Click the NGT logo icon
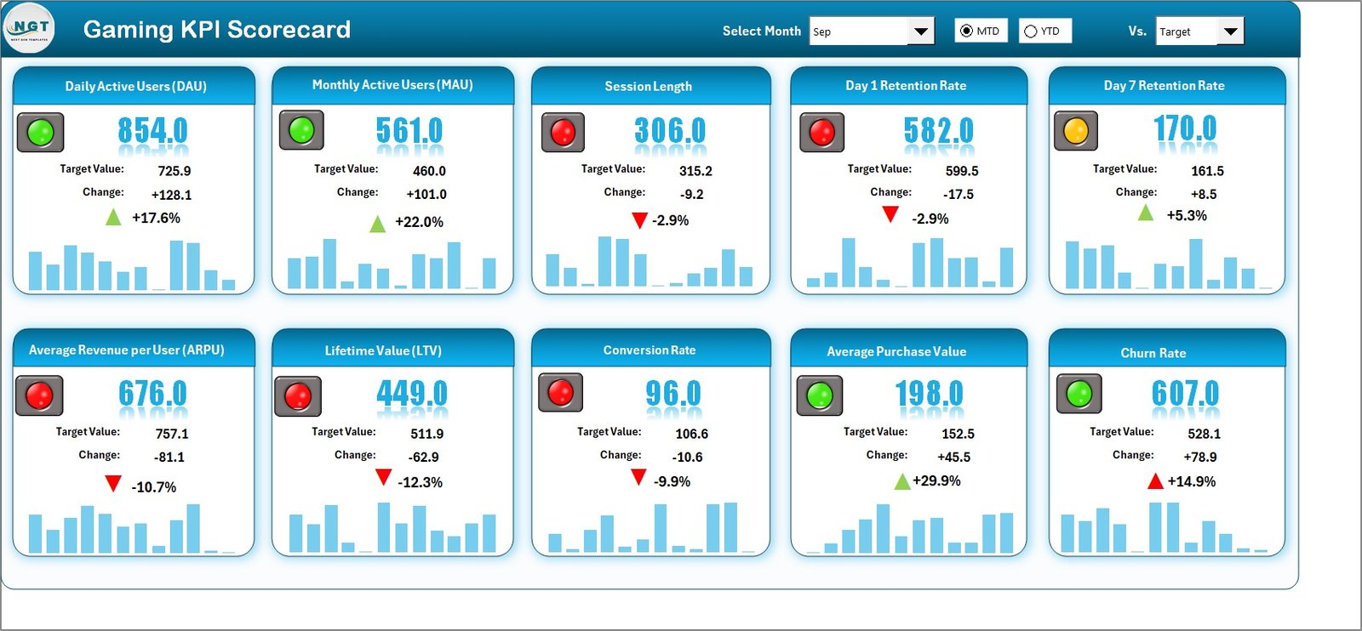Screen dimensions: 1362x631 [x=30, y=28]
